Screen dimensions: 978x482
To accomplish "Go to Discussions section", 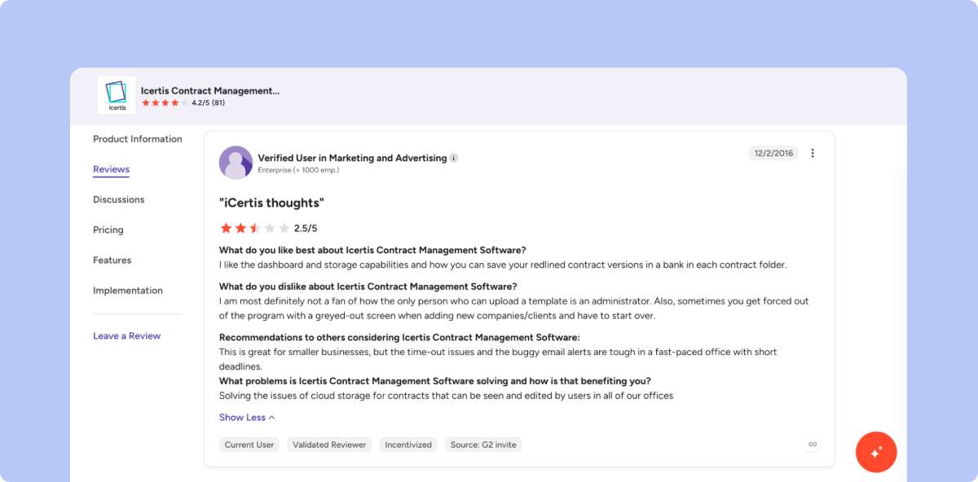I will (x=118, y=199).
